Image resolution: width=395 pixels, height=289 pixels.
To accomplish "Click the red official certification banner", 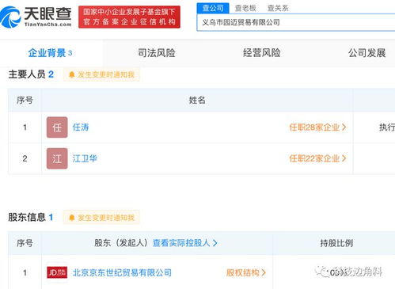I will [x=129, y=17].
